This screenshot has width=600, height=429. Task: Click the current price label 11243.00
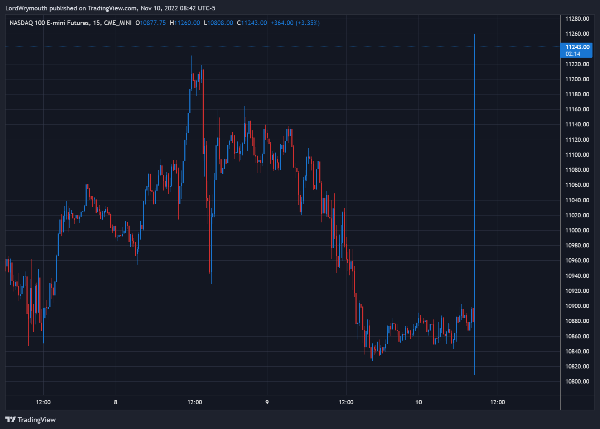pyautogui.click(x=577, y=47)
